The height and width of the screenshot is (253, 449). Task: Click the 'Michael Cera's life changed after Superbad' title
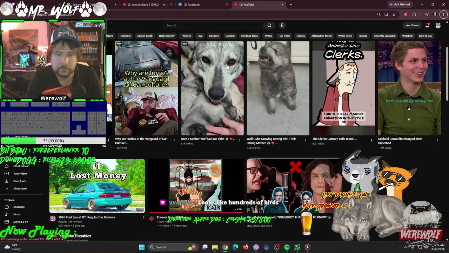[400, 141]
